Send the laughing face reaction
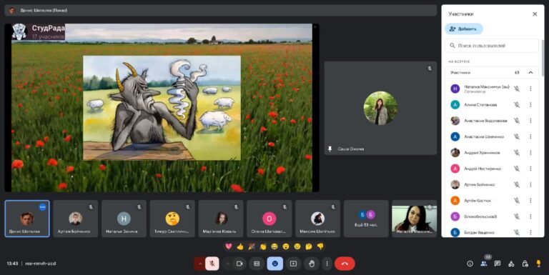Viewport: 549px width, 275px height. tap(274, 246)
